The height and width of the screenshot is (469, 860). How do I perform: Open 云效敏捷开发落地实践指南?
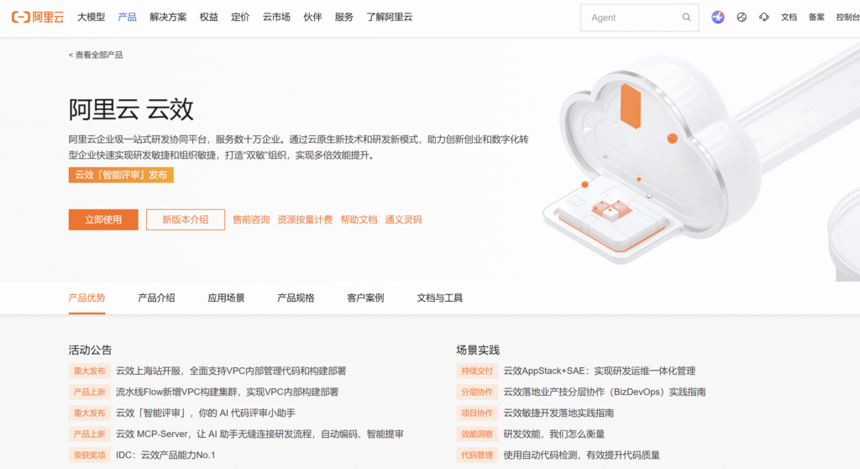(x=558, y=413)
